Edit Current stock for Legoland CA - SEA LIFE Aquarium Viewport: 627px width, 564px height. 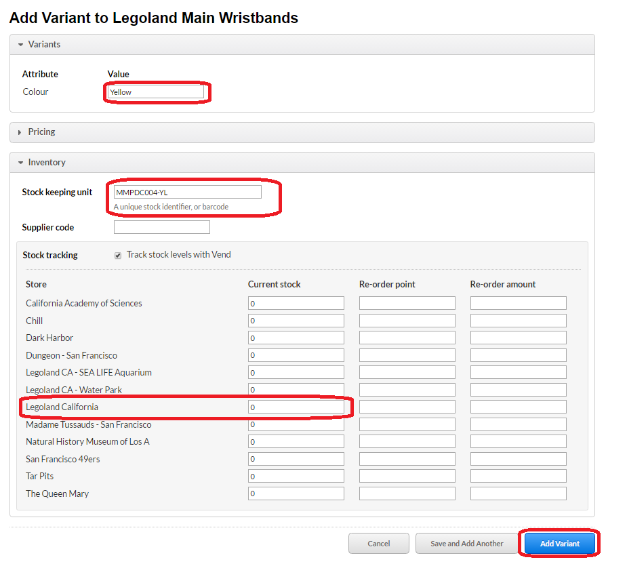point(296,372)
